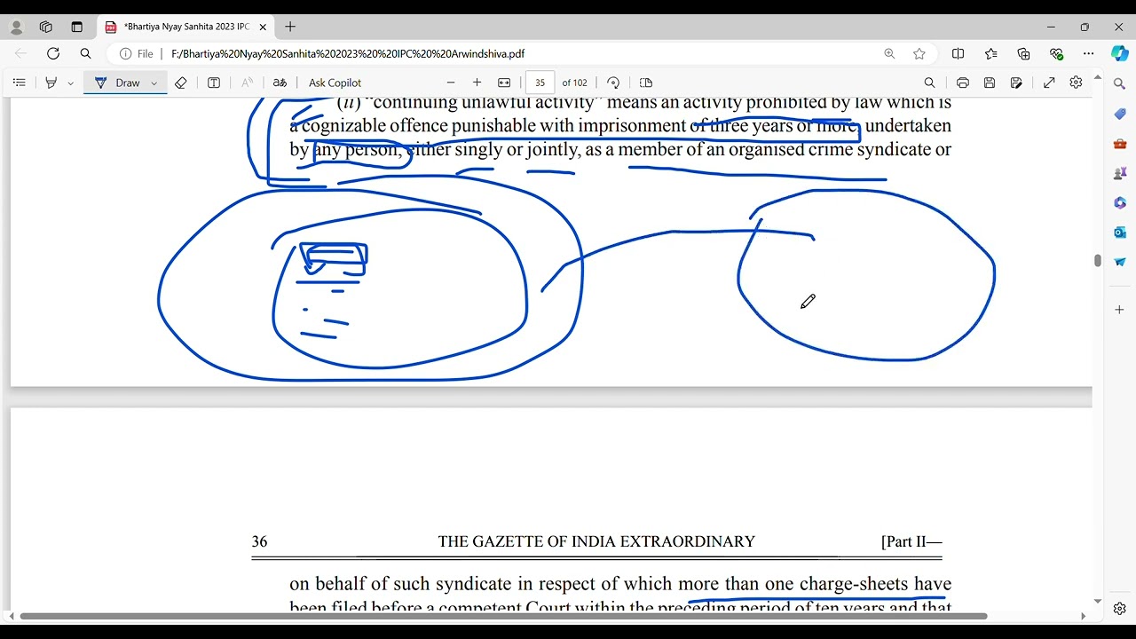Screen dimensions: 1136x639
Task: Open the Translate option in PDF toolbar
Action: [x=280, y=83]
